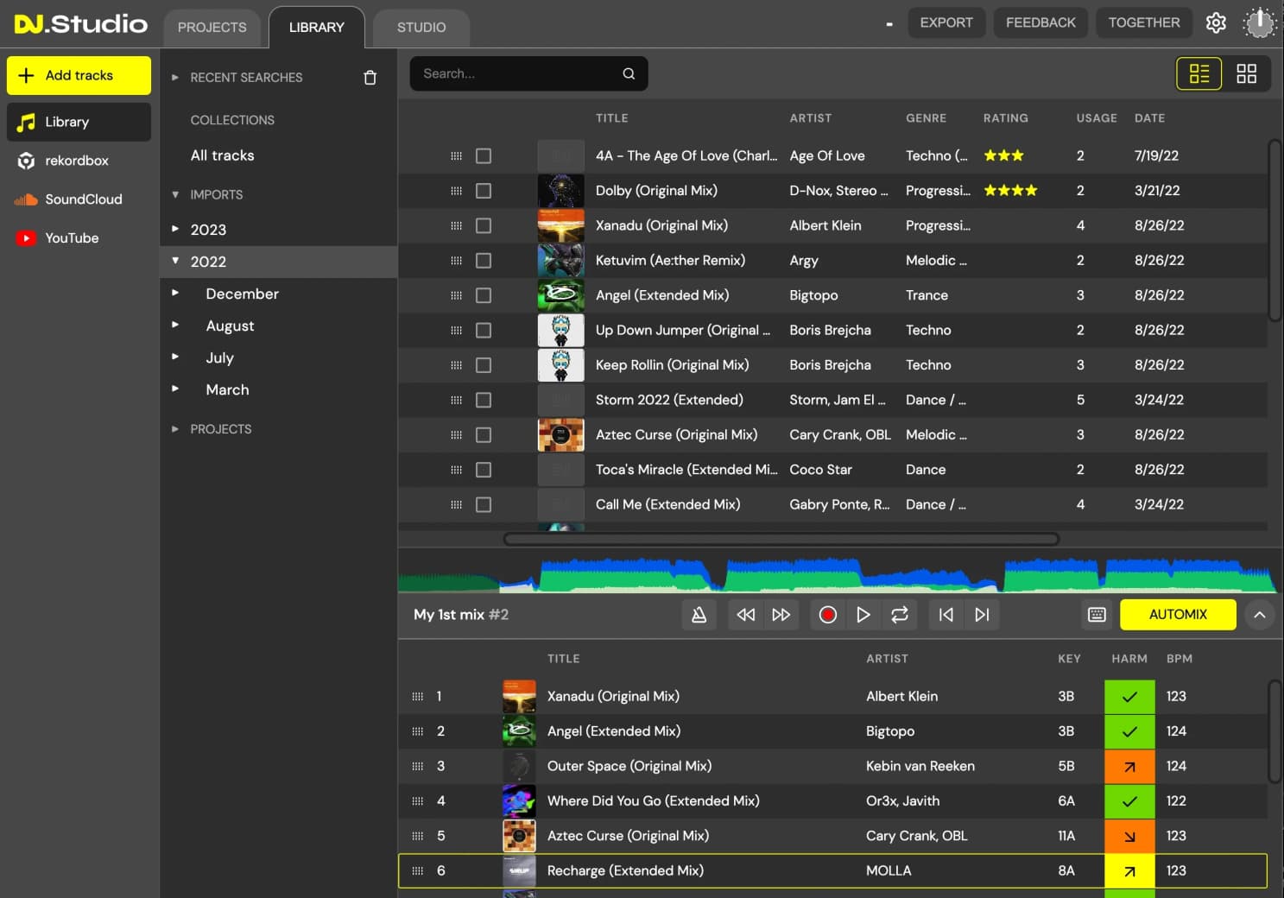Sort library by Rating column
1284x898 pixels.
(x=1005, y=118)
